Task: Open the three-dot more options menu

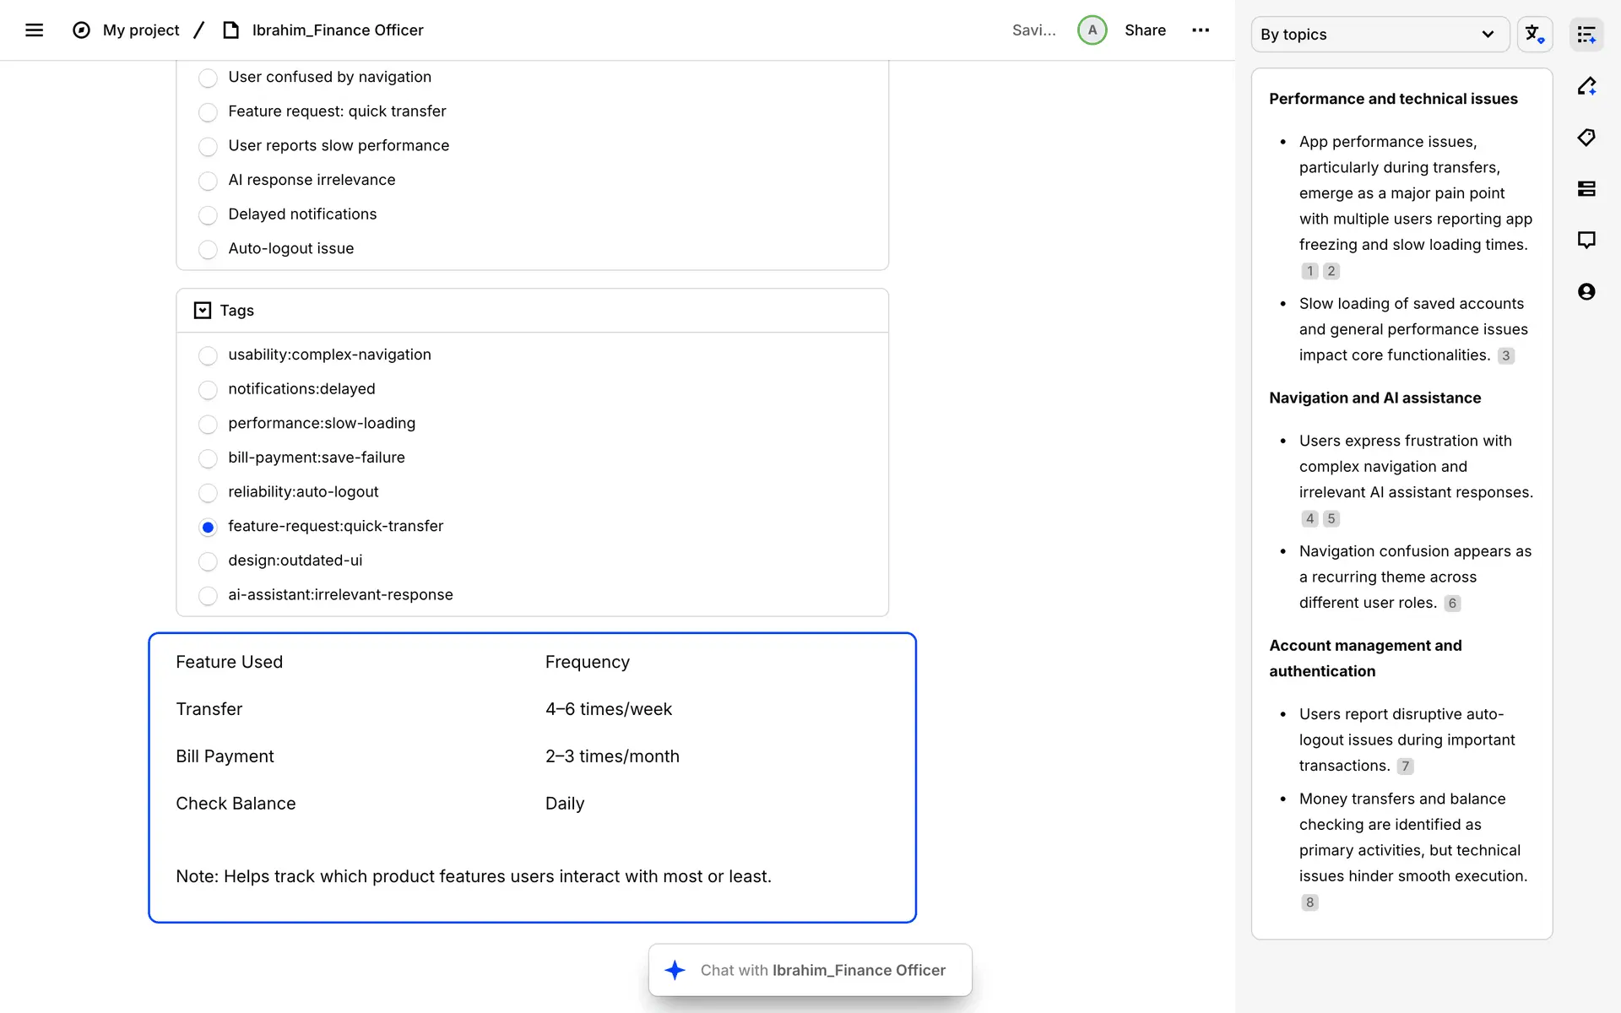Action: point(1201,30)
